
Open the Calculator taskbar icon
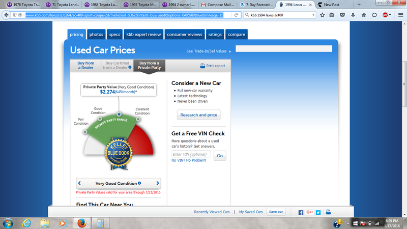[100, 223]
